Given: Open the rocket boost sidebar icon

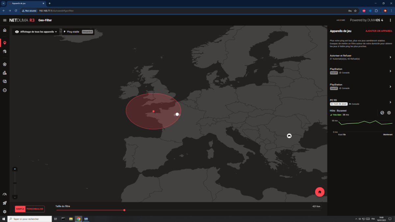Looking at the screenshot, I should [x=5, y=203].
